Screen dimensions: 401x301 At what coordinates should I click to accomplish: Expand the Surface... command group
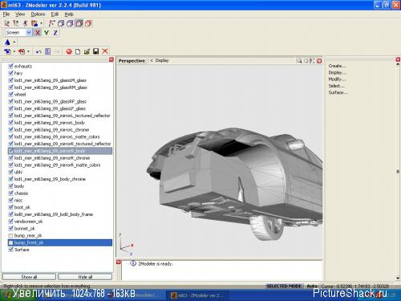click(338, 92)
